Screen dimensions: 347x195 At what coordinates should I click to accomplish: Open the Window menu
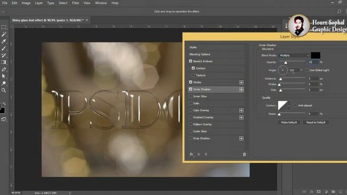(x=101, y=3)
